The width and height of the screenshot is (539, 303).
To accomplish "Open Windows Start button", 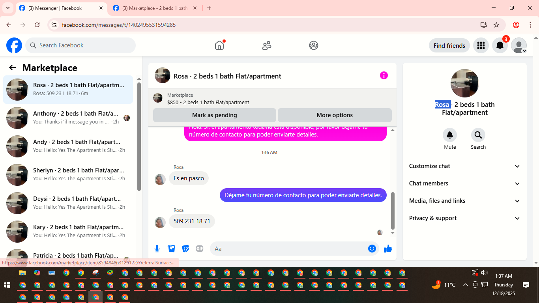I will 7,285.
